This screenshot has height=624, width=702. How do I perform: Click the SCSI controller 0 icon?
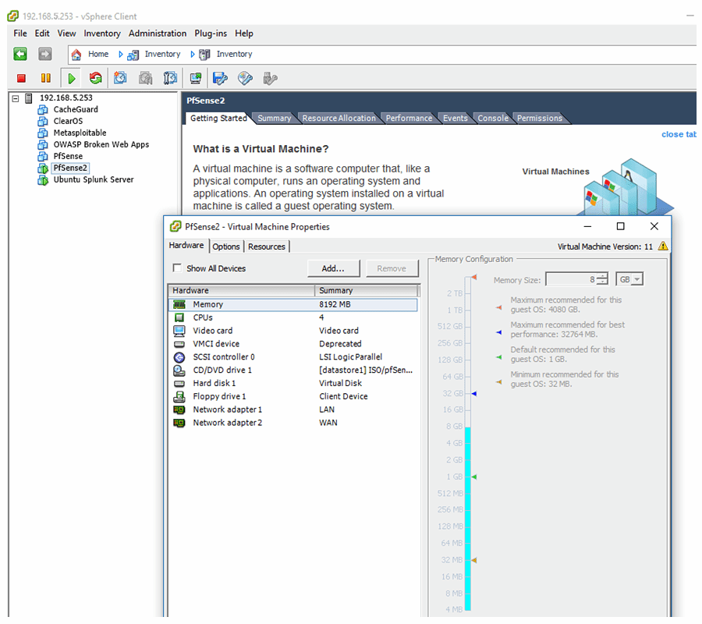click(179, 357)
